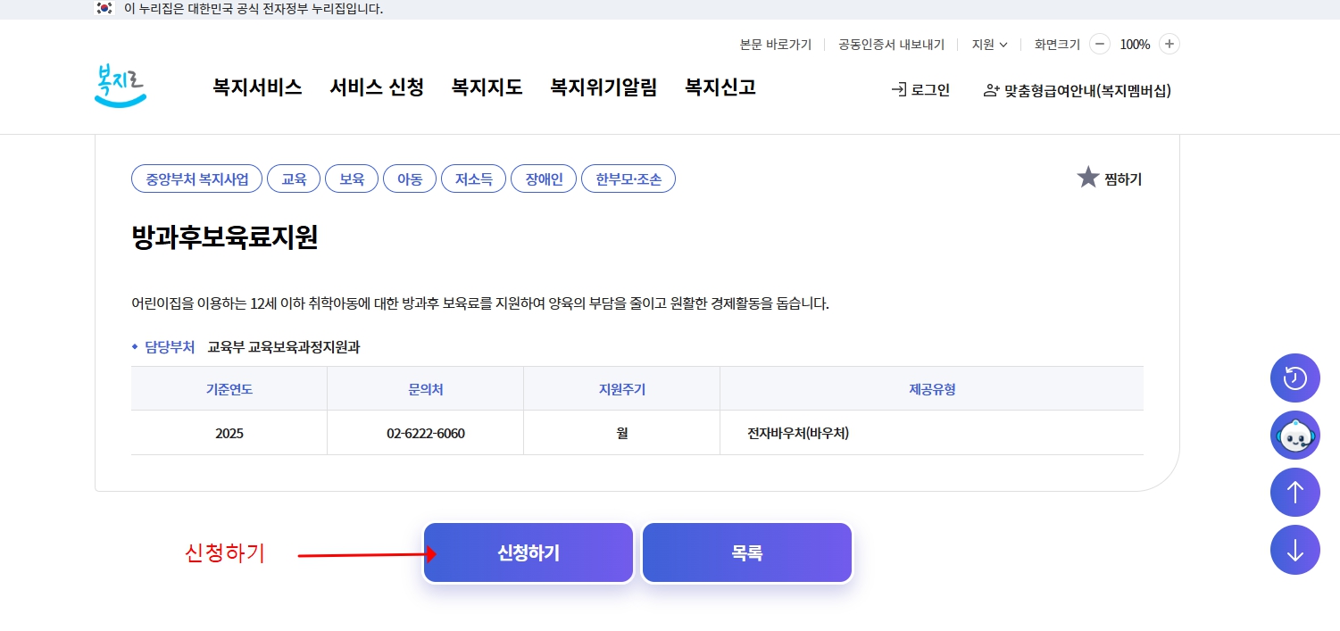Viewport: 1340px width, 631px height.
Task: Click the 공동인증서 내보내기 link
Action: [890, 43]
